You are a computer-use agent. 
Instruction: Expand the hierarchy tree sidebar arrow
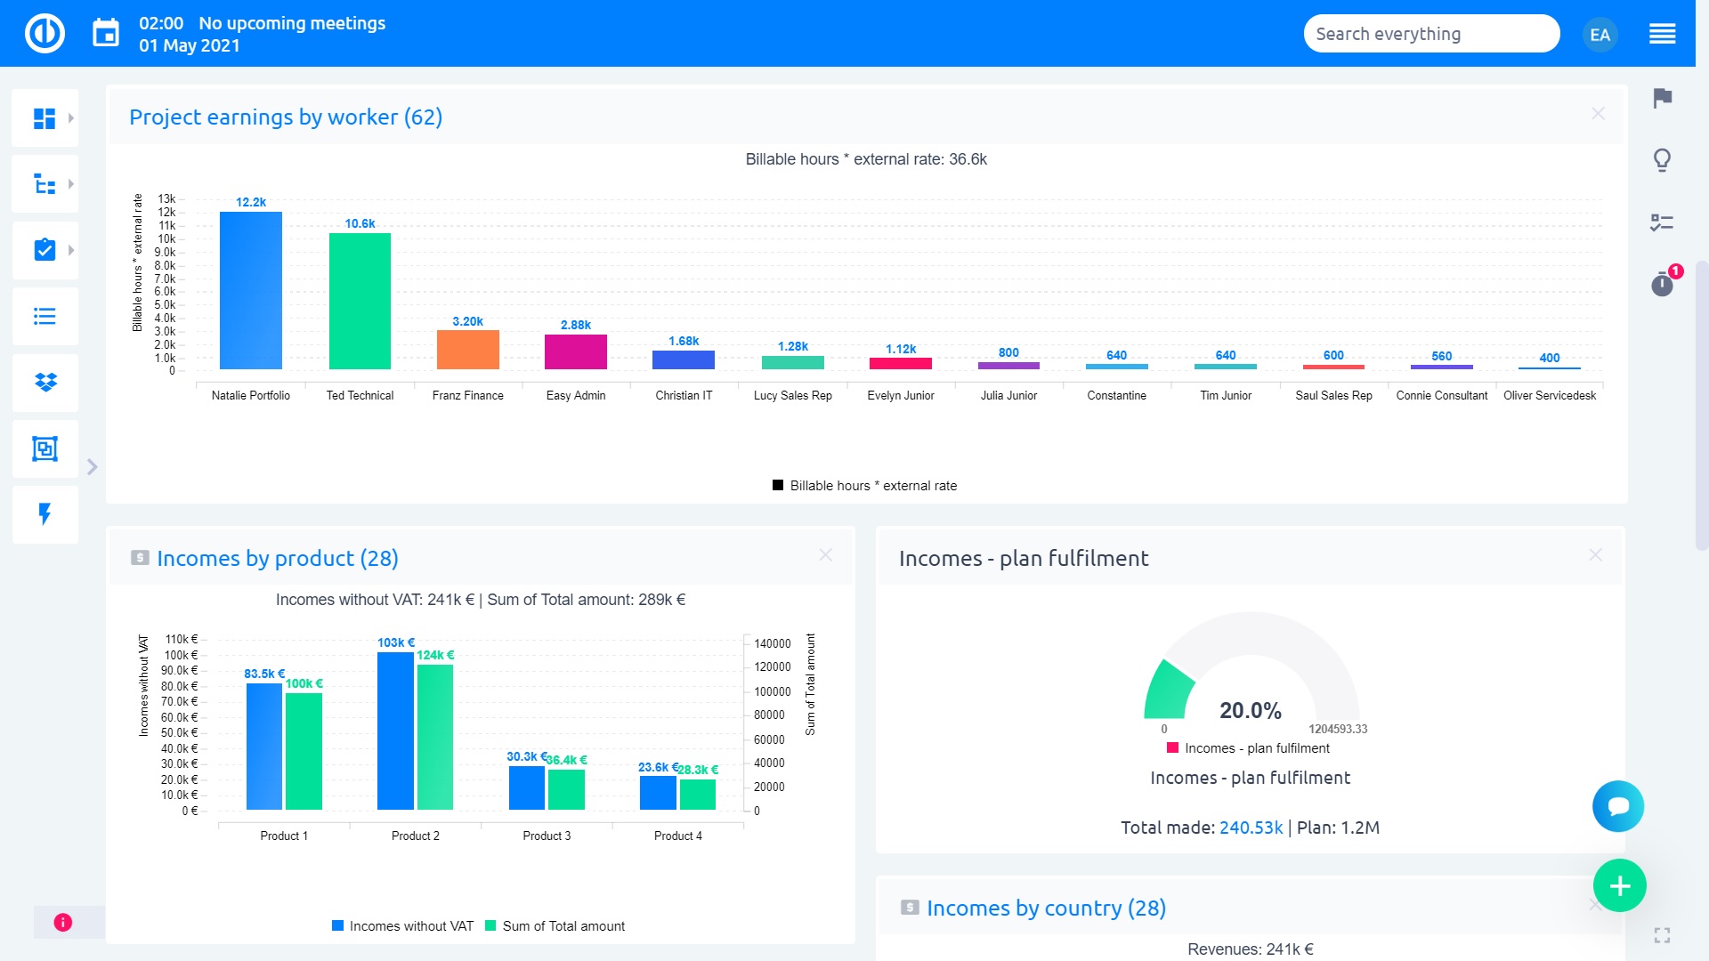pyautogui.click(x=72, y=183)
